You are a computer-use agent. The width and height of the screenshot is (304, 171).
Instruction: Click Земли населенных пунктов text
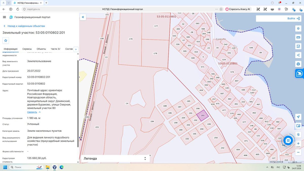(44, 131)
